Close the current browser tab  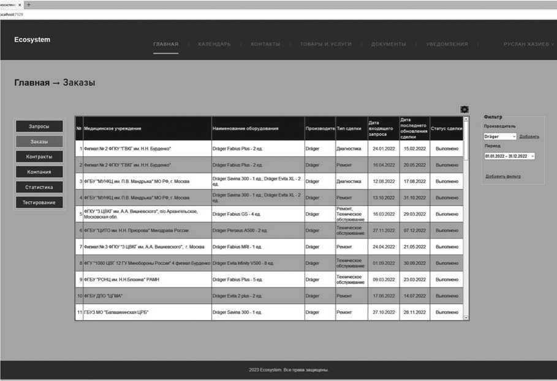point(19,5)
